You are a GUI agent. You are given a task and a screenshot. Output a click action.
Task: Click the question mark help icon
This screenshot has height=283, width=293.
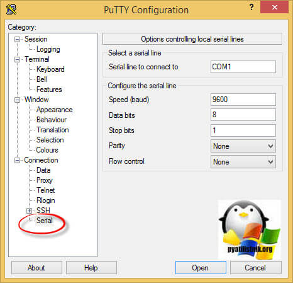tap(252, 8)
